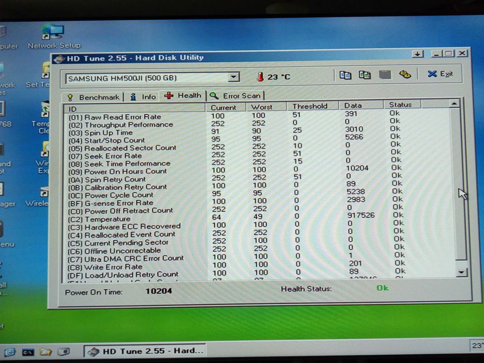This screenshot has width=484, height=363.
Task: Minimize the HD Tune window
Action: point(436,54)
